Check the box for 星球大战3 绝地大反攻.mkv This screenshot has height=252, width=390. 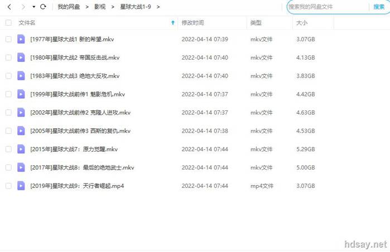coord(8,76)
